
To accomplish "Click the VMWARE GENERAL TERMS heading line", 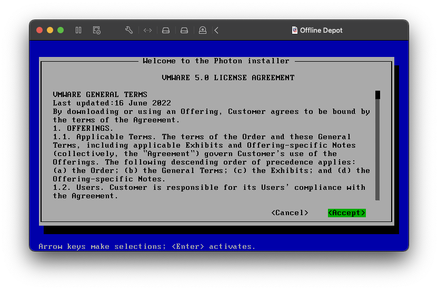I will coord(100,94).
